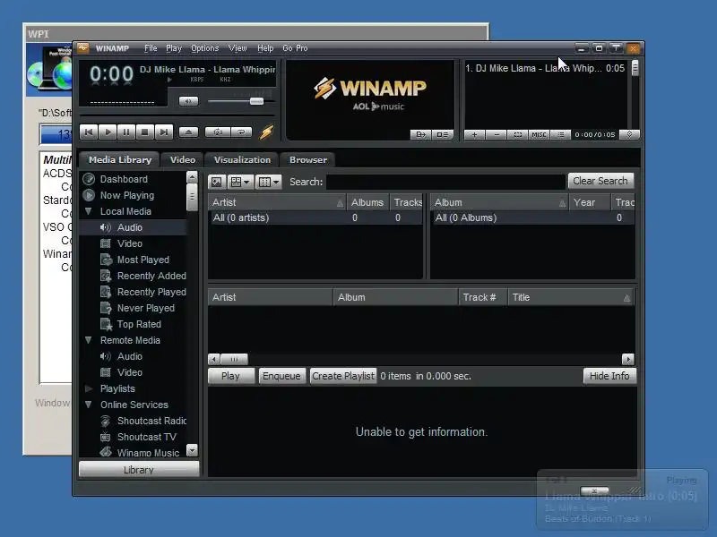This screenshot has height=537, width=717.
Task: Click the Library button below the tree
Action: point(139,469)
